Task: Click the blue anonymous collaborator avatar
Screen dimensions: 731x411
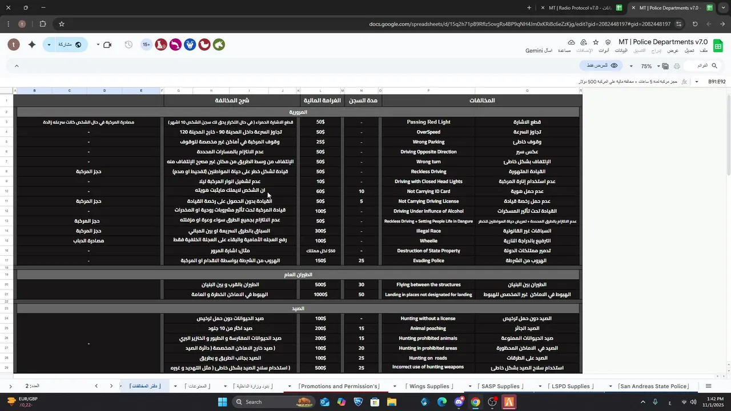Action: (x=190, y=45)
